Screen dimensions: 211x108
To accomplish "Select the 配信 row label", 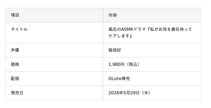I will tap(15, 78).
